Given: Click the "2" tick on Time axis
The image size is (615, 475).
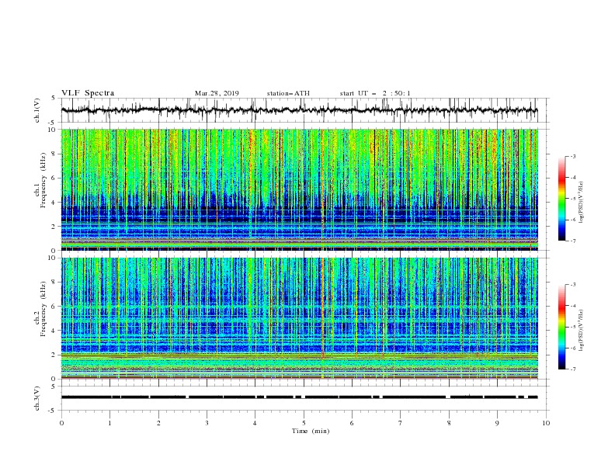Looking at the screenshot, I should [x=158, y=423].
